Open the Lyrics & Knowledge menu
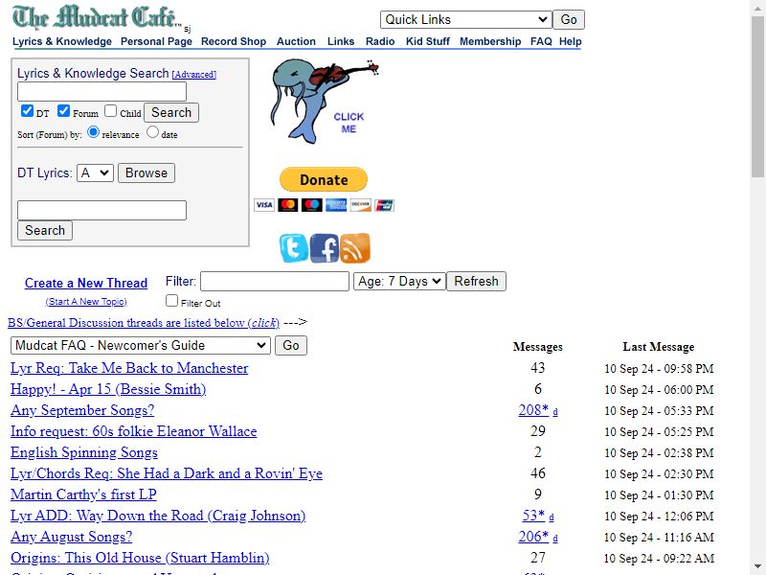This screenshot has height=575, width=766. (62, 41)
